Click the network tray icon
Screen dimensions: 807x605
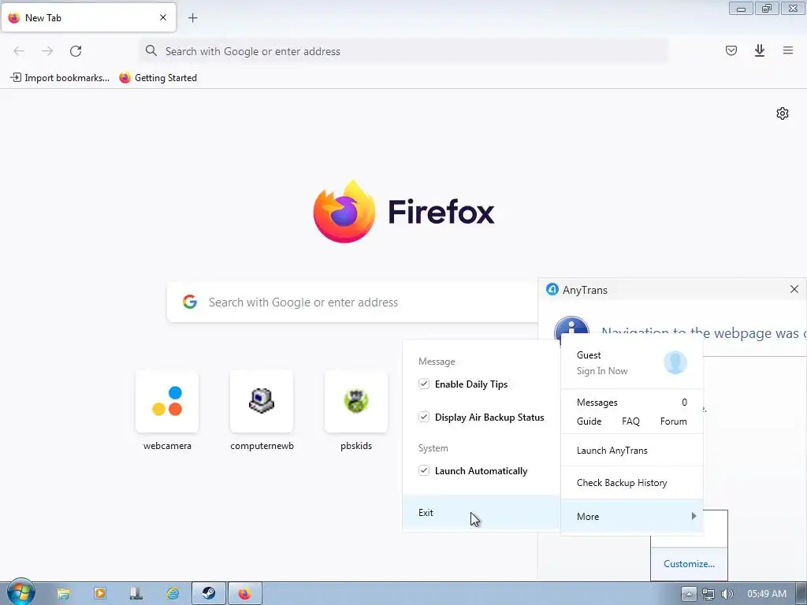(x=708, y=594)
